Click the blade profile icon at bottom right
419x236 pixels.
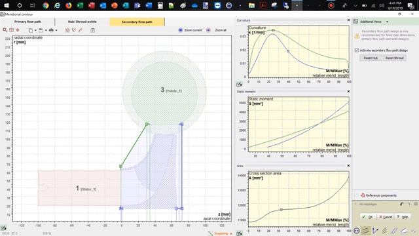pos(404,230)
